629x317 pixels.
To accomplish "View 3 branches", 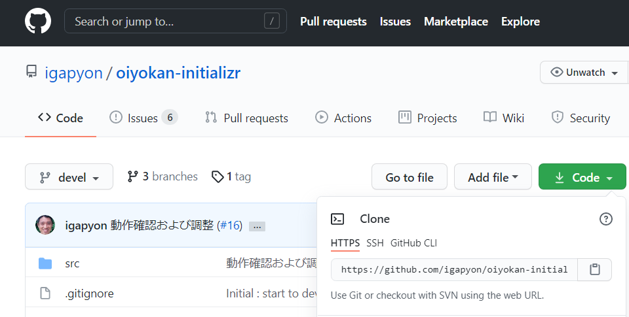I will [x=162, y=176].
